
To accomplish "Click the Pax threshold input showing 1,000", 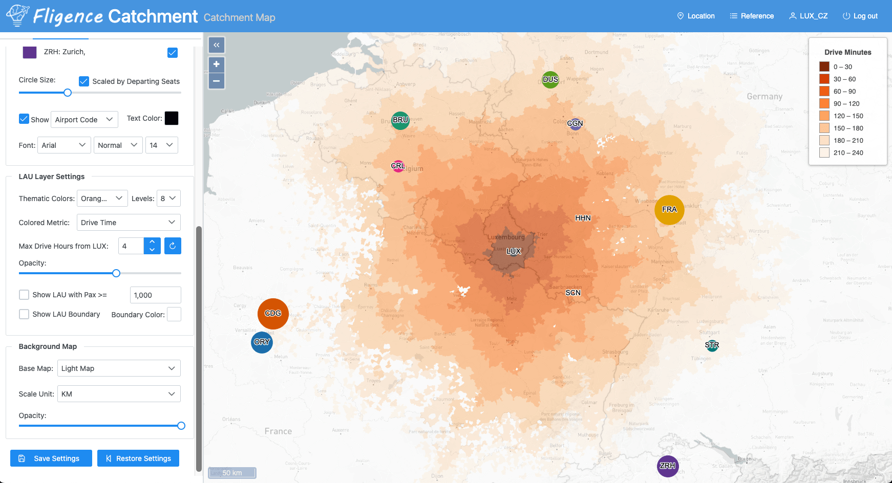I will [x=155, y=295].
